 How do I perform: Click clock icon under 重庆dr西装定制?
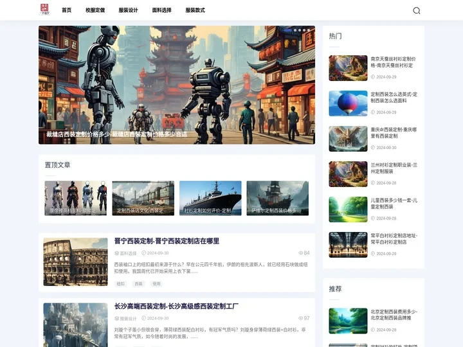[372, 148]
